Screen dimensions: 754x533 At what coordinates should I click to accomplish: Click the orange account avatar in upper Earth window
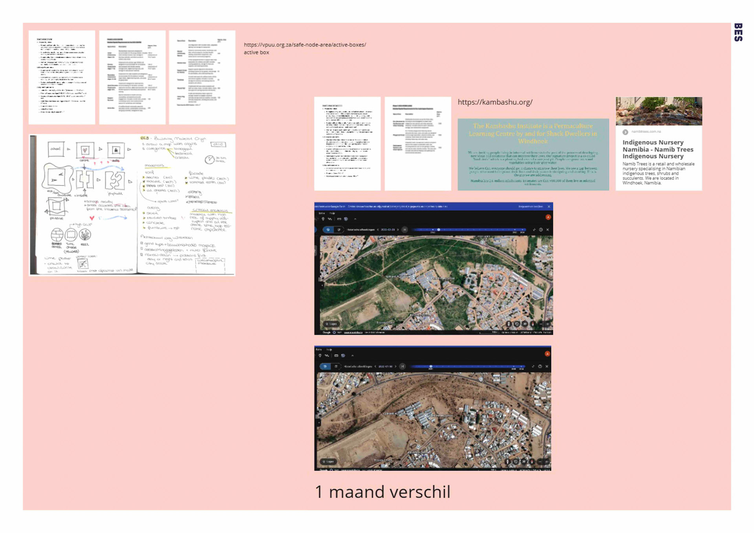tap(548, 217)
